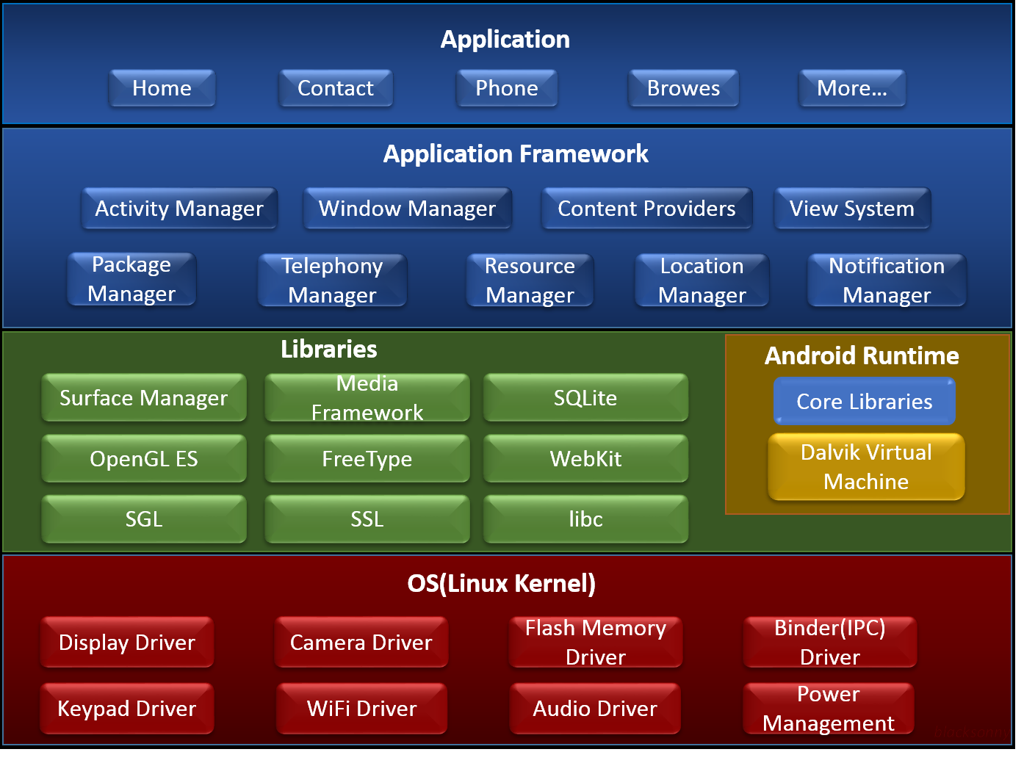This screenshot has height=763, width=1024.
Task: Open the Telephony Manager block
Action: (x=331, y=280)
